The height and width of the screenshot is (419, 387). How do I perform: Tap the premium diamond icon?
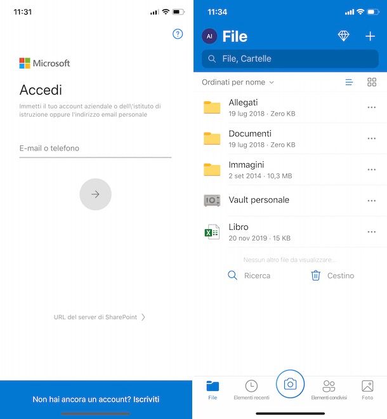(343, 36)
